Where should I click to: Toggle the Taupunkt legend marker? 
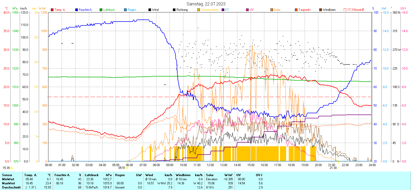(296, 10)
